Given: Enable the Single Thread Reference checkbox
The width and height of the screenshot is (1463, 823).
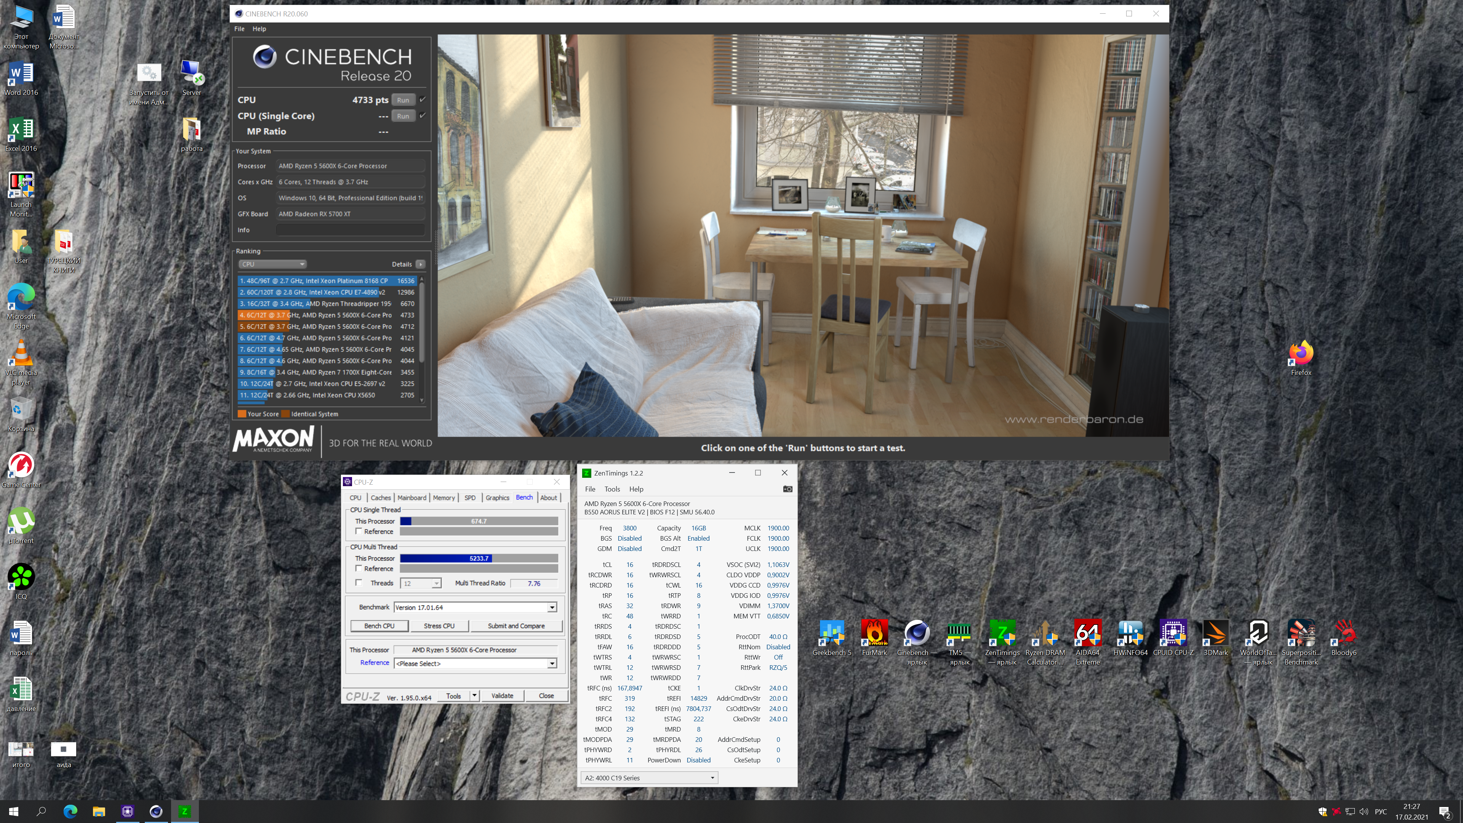Looking at the screenshot, I should [359, 531].
